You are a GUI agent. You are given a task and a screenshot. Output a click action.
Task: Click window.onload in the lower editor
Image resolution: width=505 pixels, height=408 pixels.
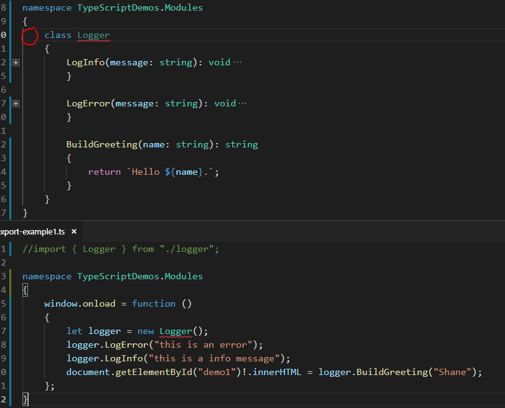point(79,304)
